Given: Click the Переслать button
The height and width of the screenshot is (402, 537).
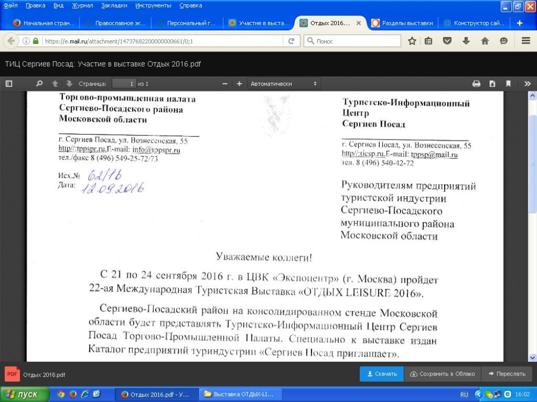Looking at the screenshot, I should pos(506,374).
